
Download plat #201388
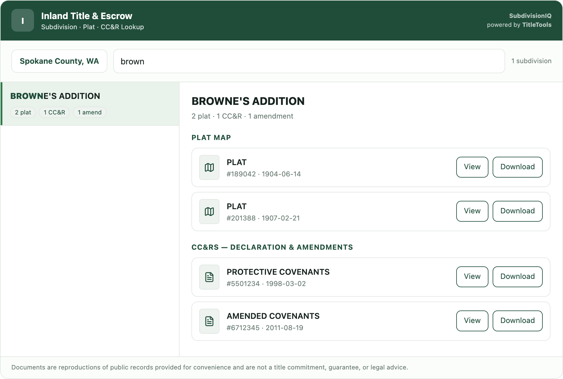pyautogui.click(x=518, y=211)
